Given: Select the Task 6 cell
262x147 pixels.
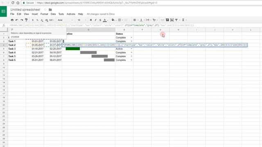Looking at the screenshot, I should (x=17, y=60).
